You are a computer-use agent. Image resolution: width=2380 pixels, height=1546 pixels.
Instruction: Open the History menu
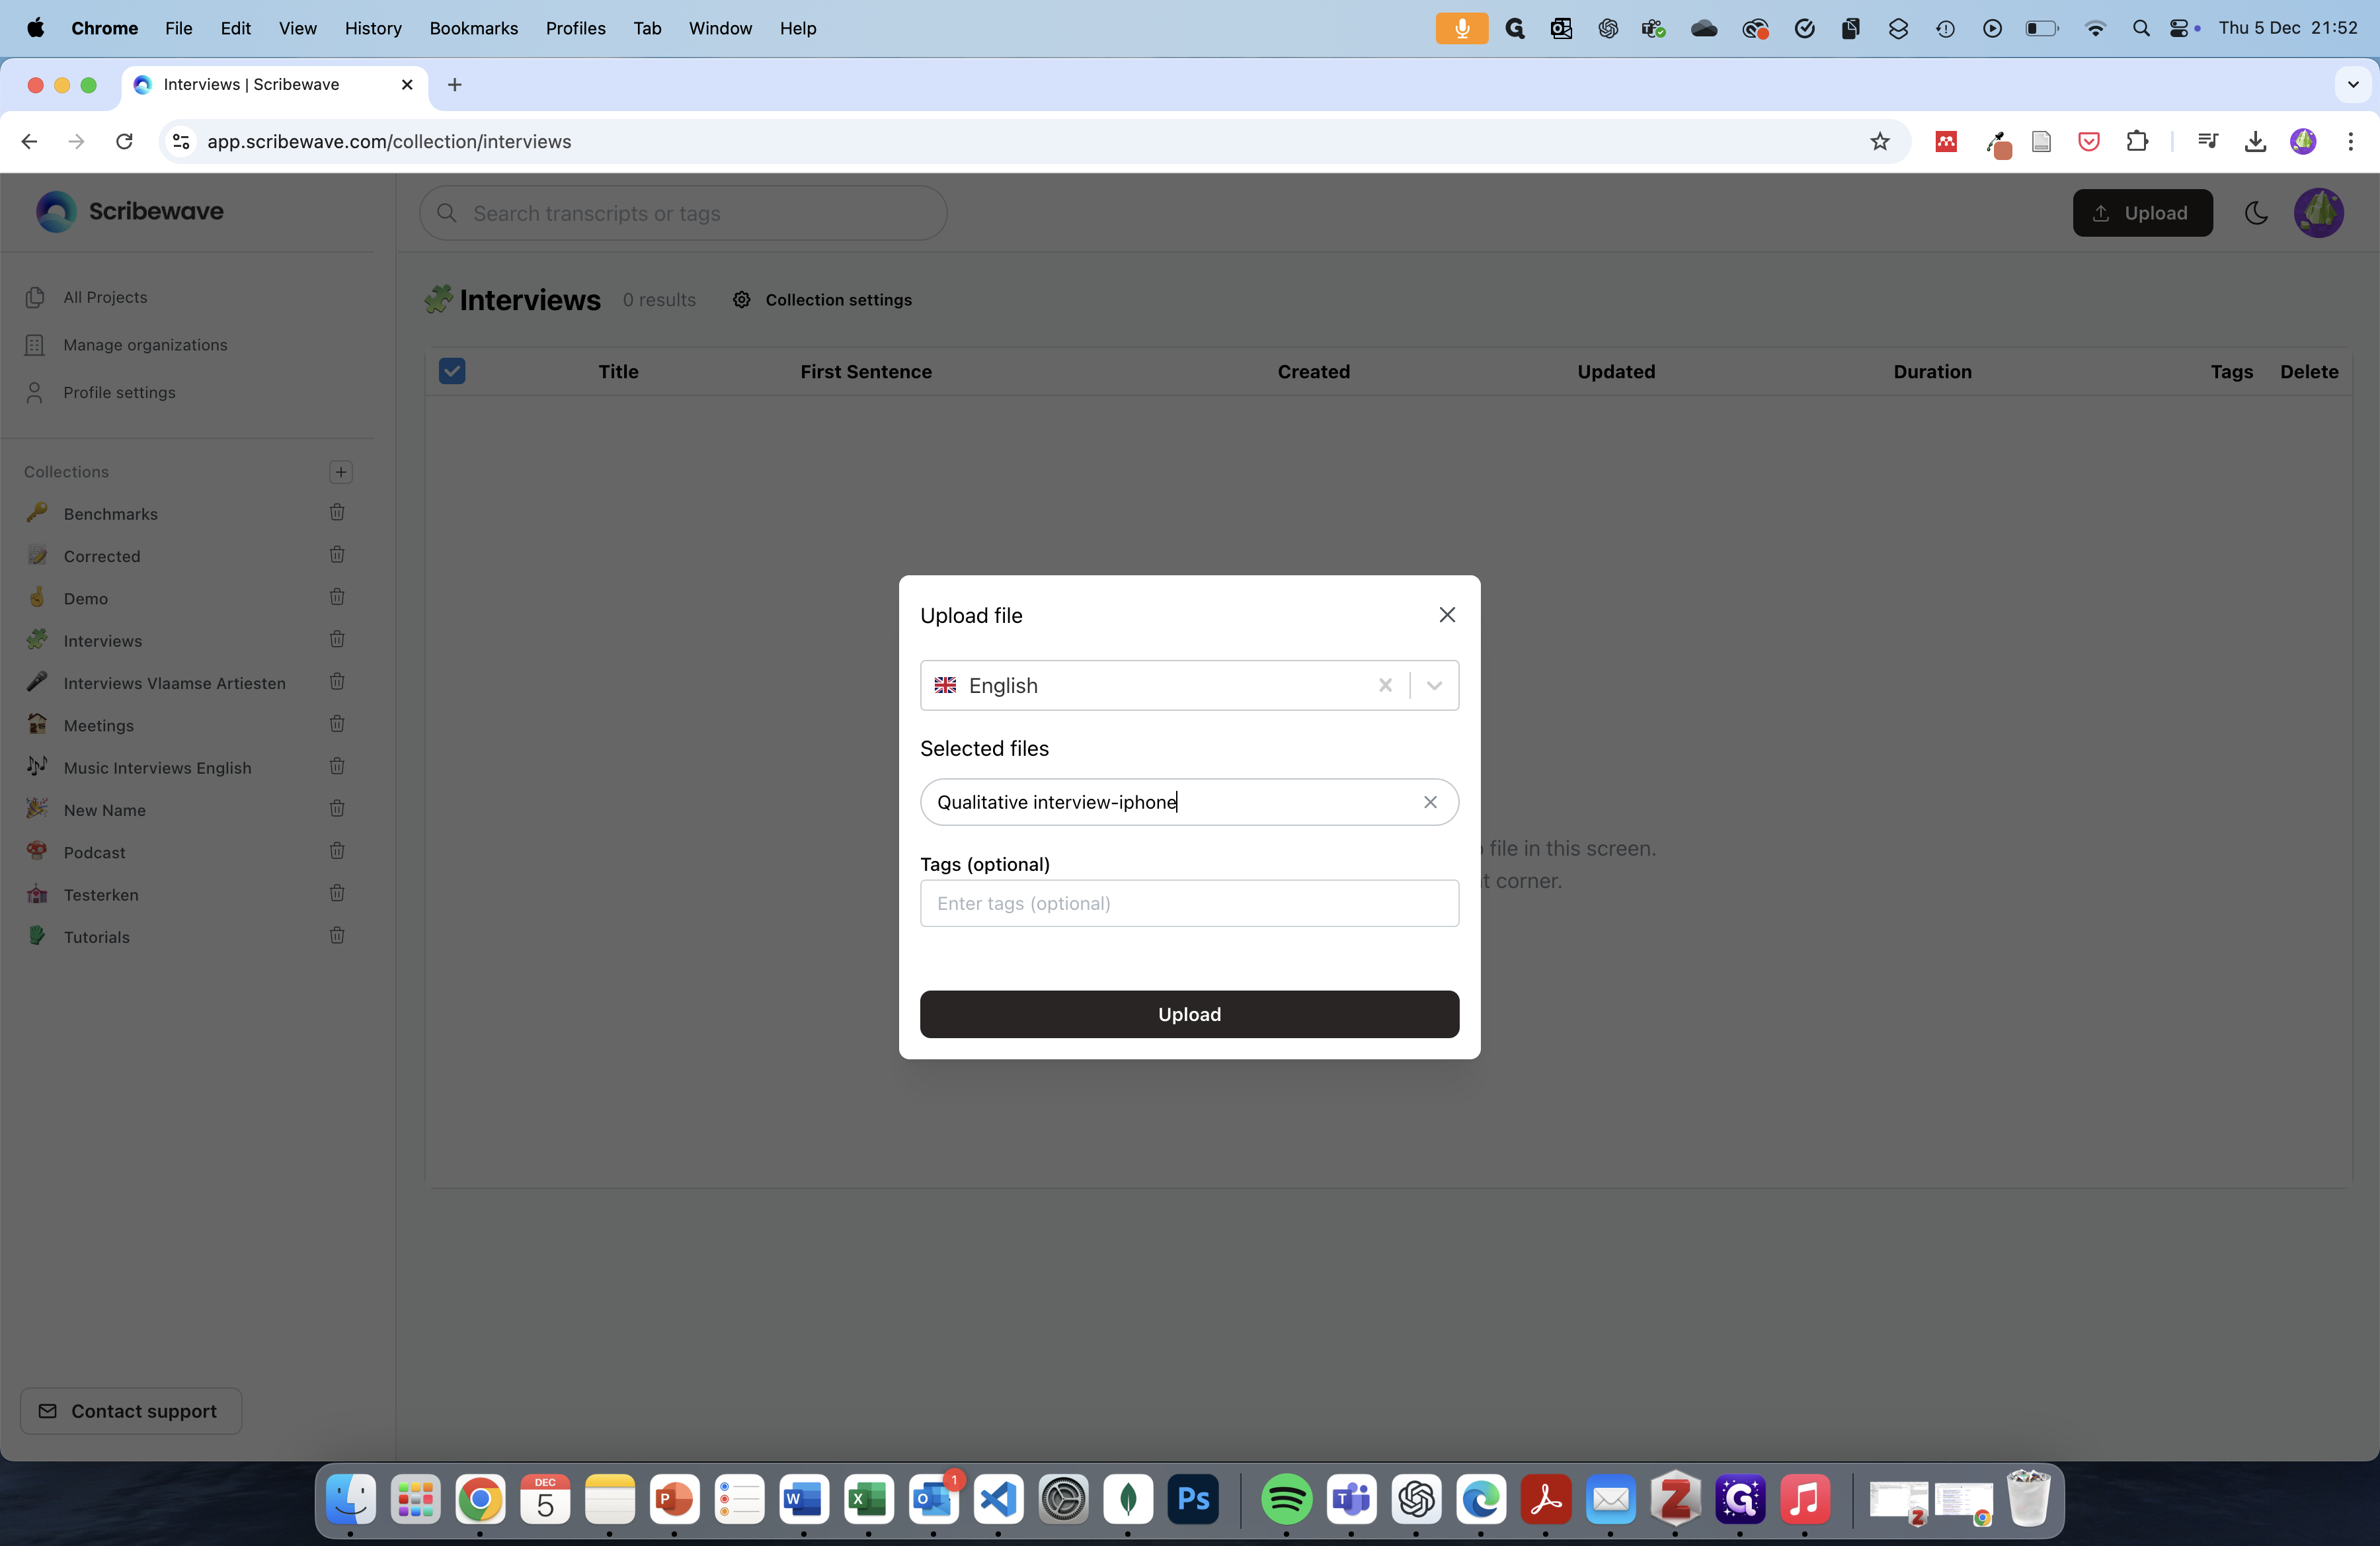[x=373, y=28]
